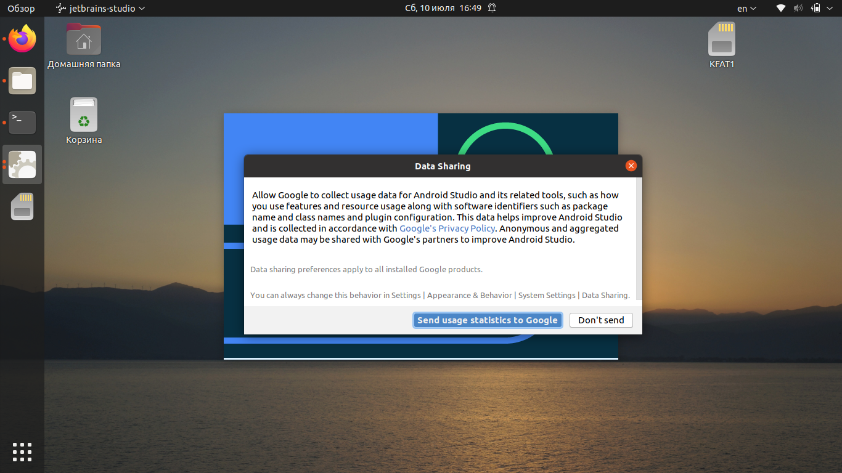Screen dimensions: 842x473
Task: Click the Don't send button
Action: [x=601, y=320]
